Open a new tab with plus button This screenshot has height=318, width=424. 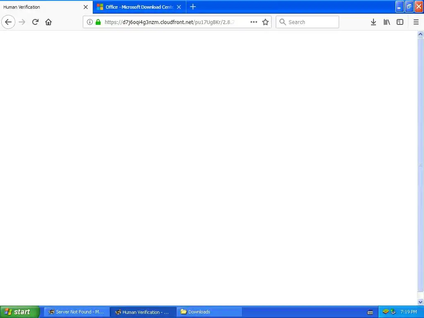pyautogui.click(x=193, y=7)
